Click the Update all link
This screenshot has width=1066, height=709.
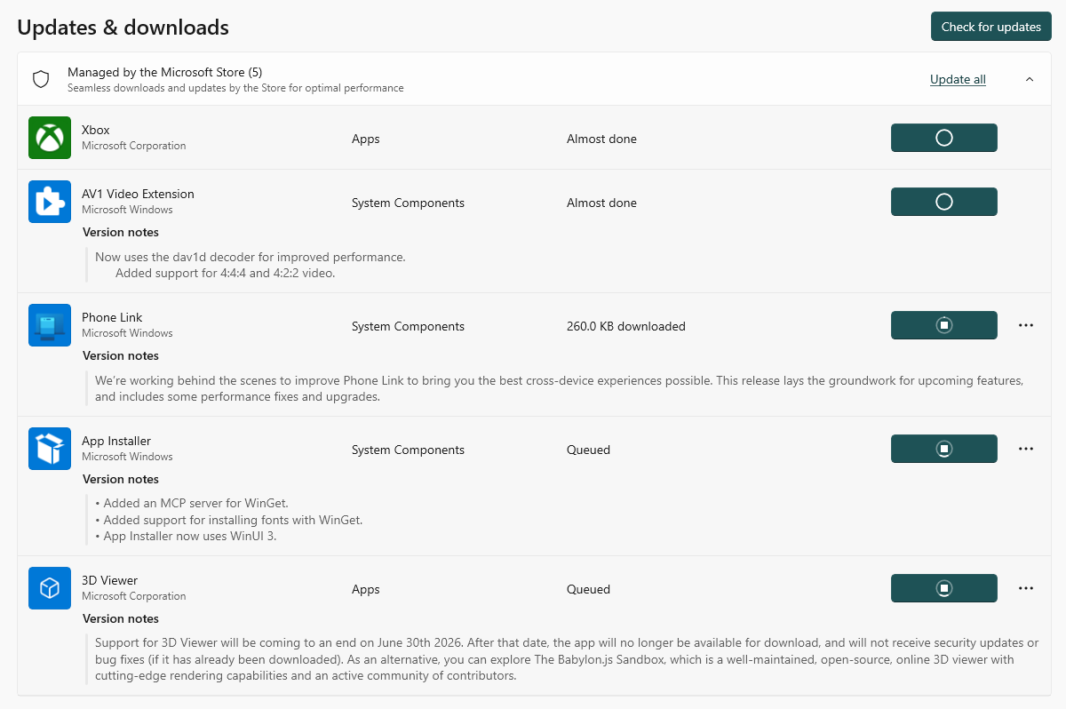pyautogui.click(x=958, y=79)
